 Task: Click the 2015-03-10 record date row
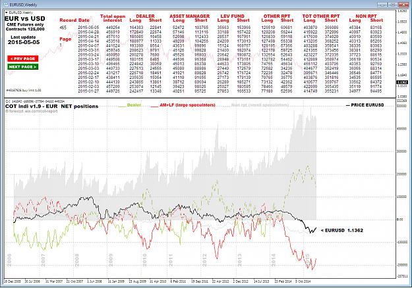[x=230, y=64]
